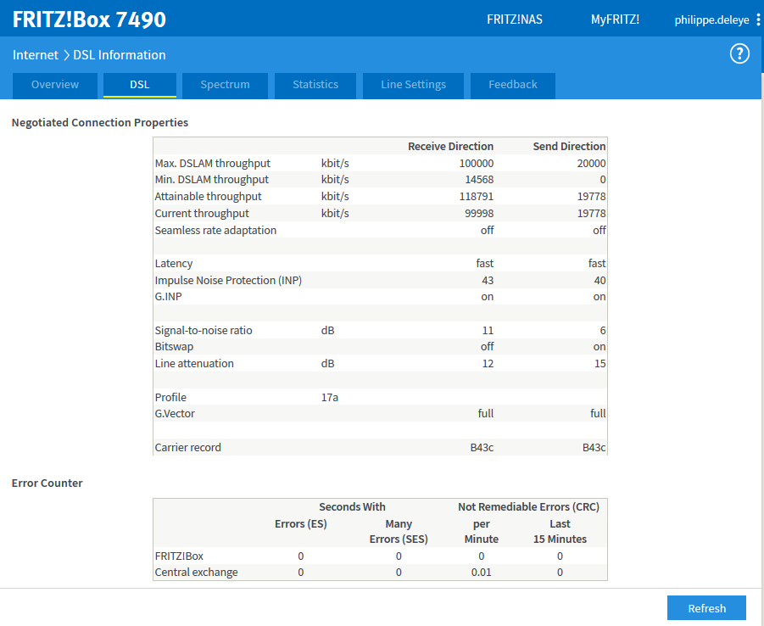
Task: Click DSL Information breadcrumb title
Action: (x=120, y=55)
